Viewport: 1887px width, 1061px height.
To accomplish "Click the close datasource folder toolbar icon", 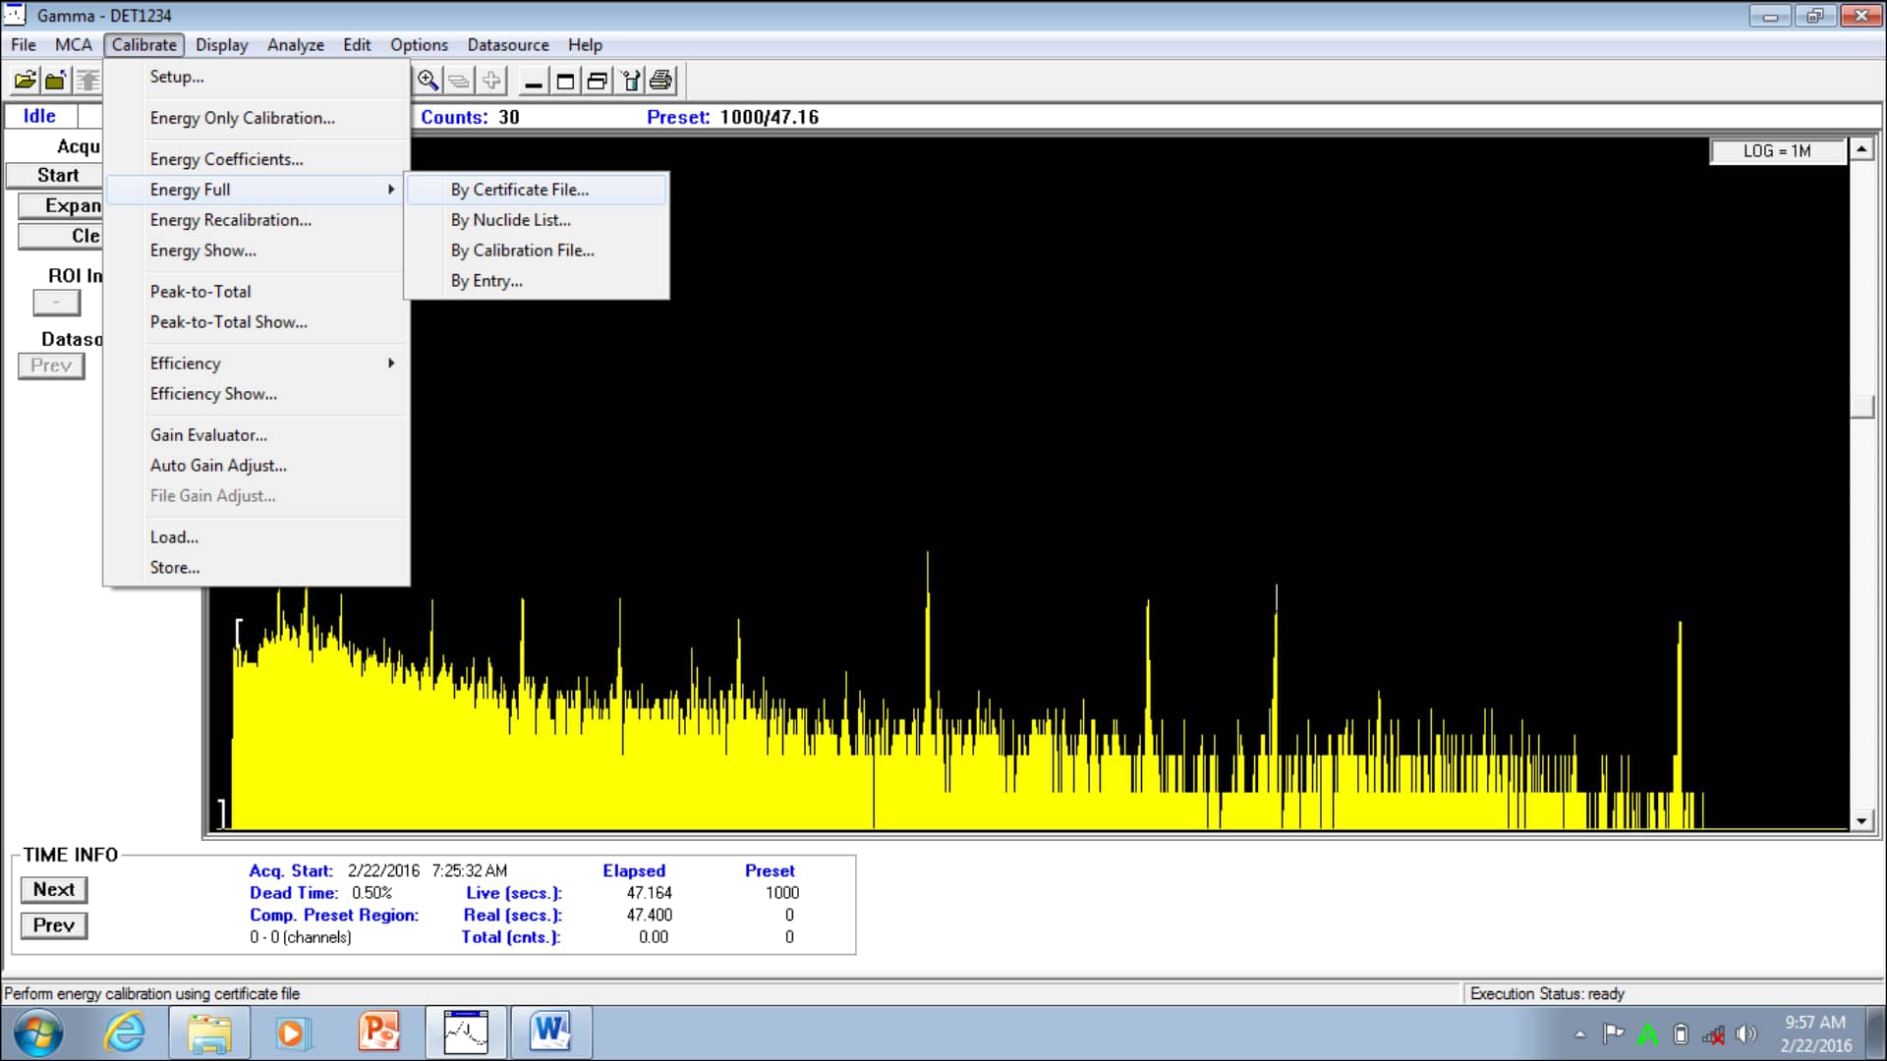I will tap(55, 81).
